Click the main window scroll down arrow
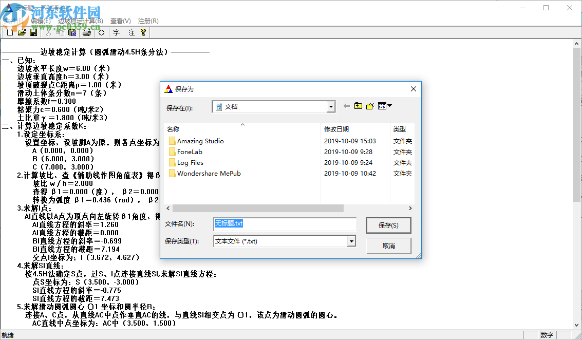This screenshot has width=582, height=340. pos(577,325)
